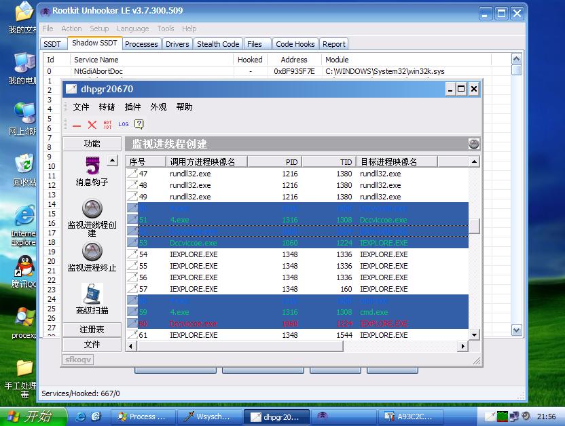The image size is (565, 426).
Task: Expand the 文件 section in sidebar
Action: (x=92, y=345)
